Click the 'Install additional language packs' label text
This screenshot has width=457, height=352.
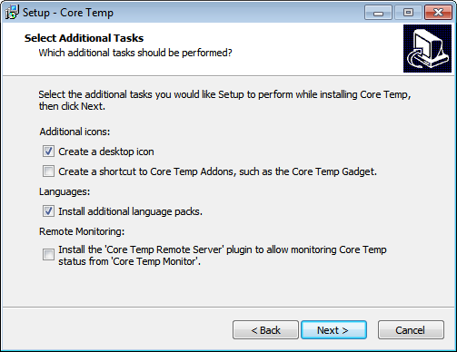(130, 211)
